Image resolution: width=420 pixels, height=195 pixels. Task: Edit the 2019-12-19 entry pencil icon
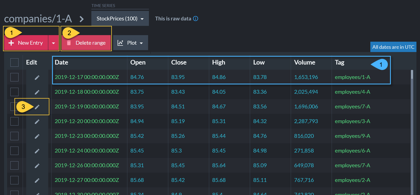click(x=37, y=107)
